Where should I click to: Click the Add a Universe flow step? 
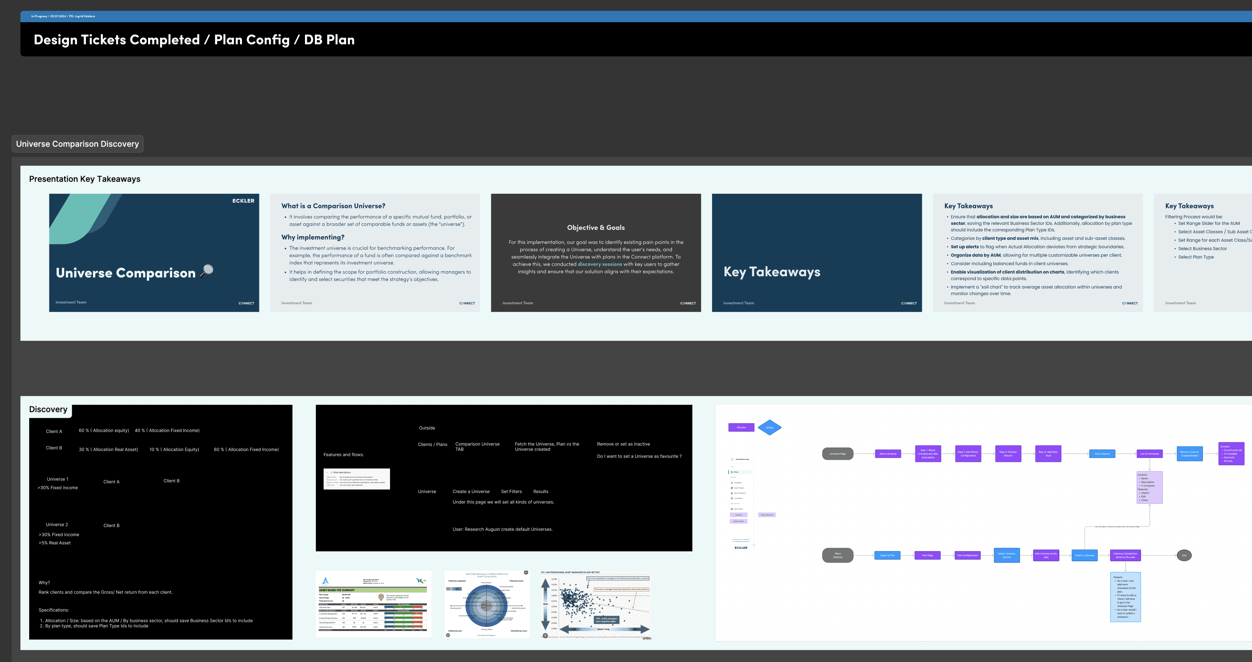coord(888,454)
